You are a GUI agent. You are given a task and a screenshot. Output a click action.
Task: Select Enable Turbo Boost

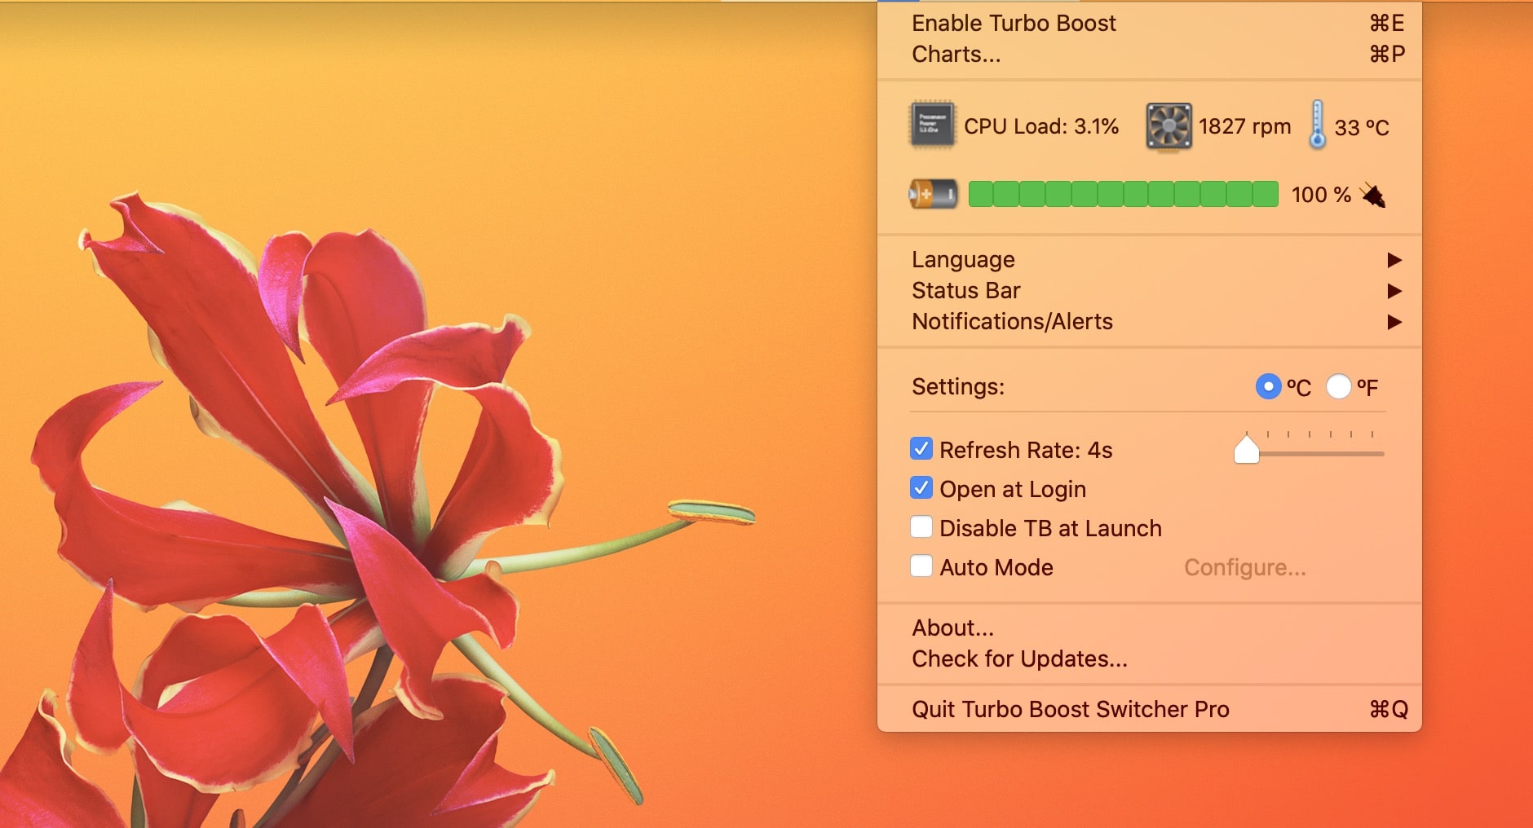point(1014,23)
